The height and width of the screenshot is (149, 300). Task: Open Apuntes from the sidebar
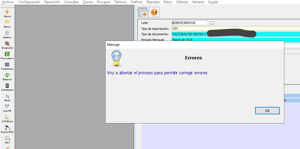[x=7, y=33]
